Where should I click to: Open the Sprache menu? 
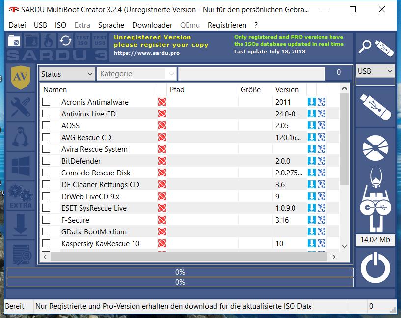tap(111, 25)
